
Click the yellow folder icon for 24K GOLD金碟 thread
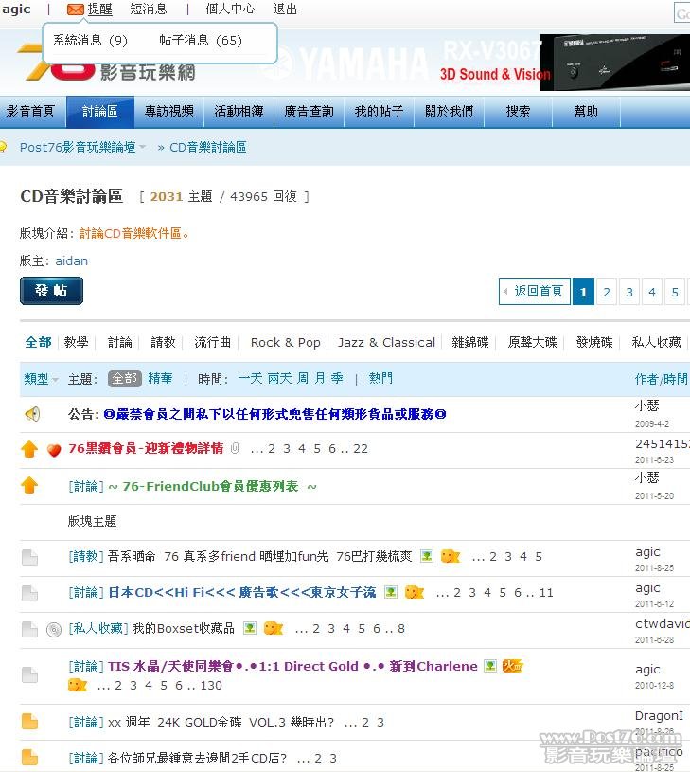[30, 721]
